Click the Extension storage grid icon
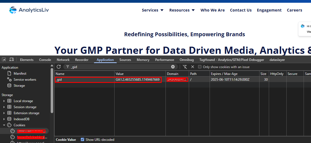This screenshot has height=143, width=311. (9, 113)
